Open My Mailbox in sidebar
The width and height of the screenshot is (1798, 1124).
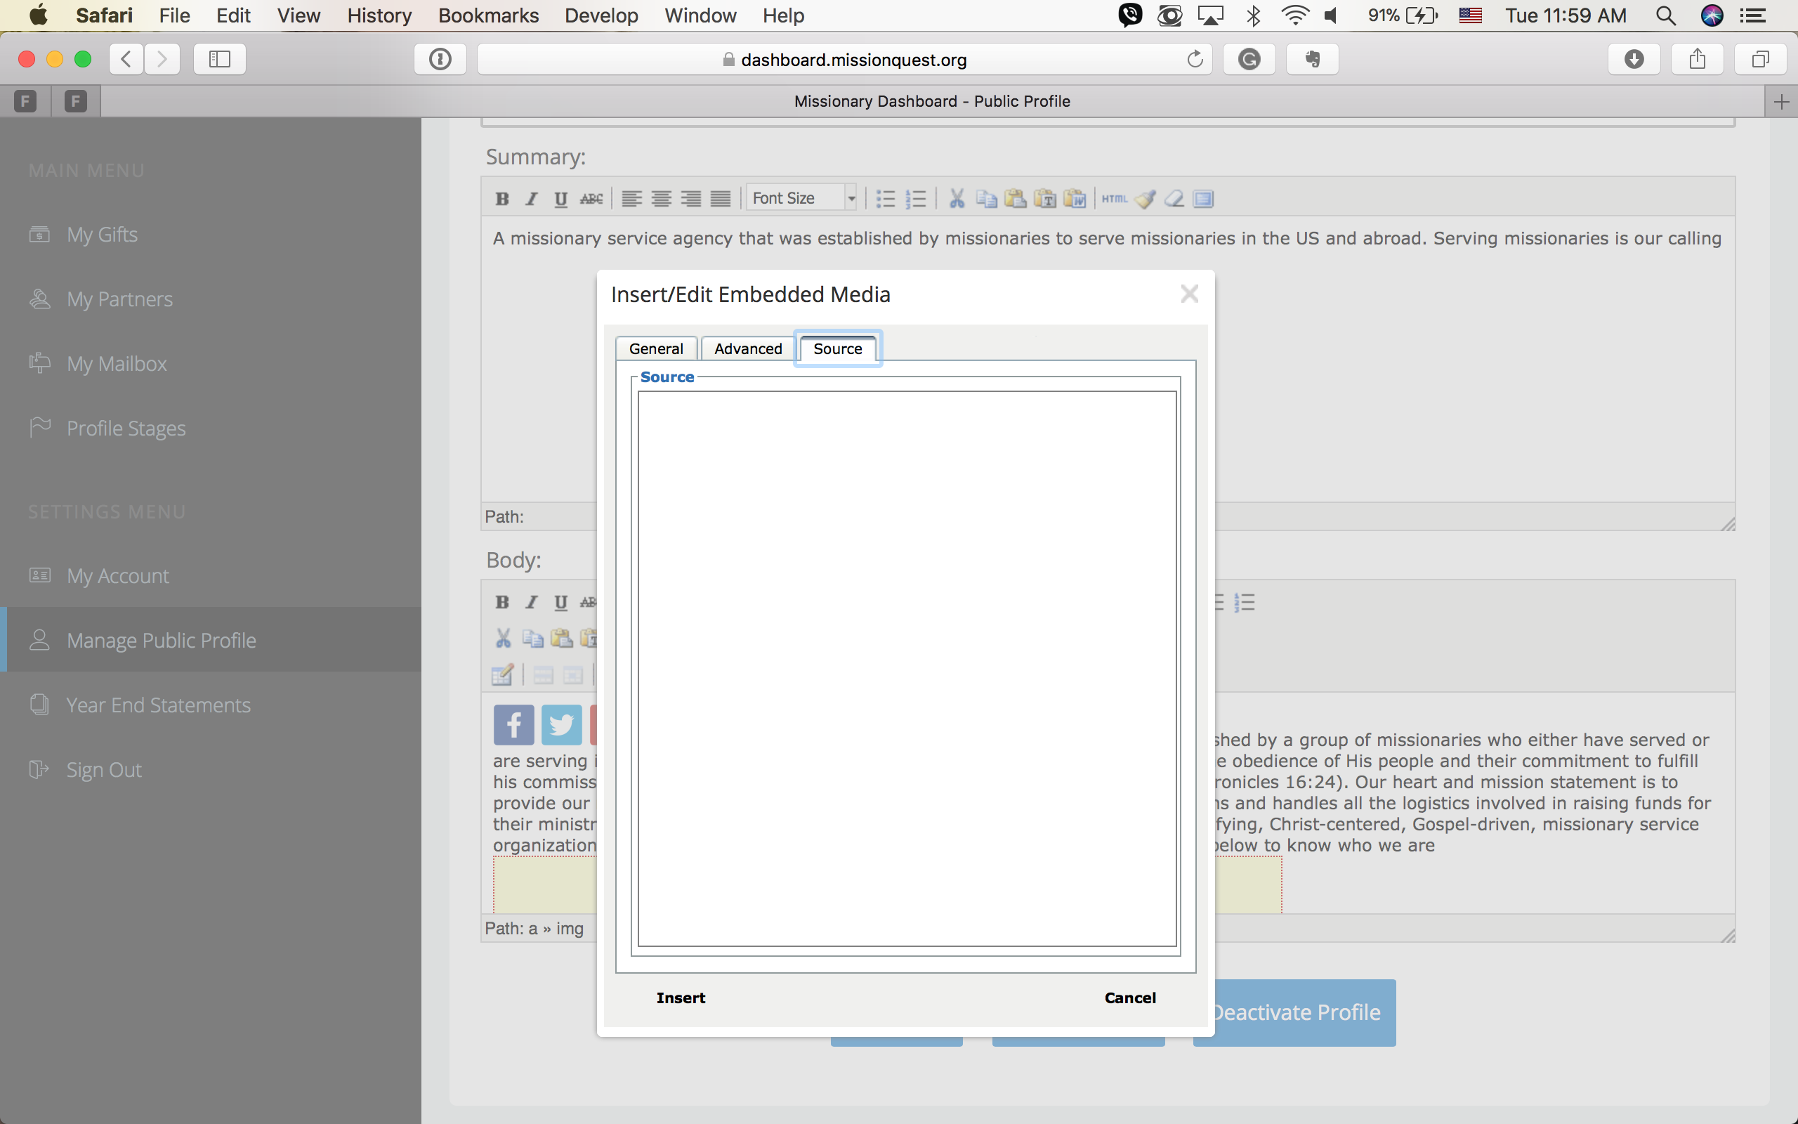pyautogui.click(x=117, y=363)
